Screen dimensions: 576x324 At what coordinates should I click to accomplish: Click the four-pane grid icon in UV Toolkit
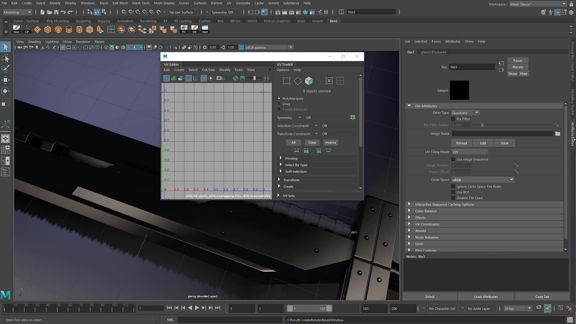(x=340, y=81)
